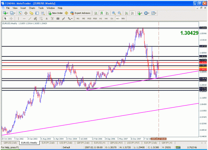Show the Data Window crosshair-circle icon
The width and height of the screenshot is (208, 150).
coord(26,13)
